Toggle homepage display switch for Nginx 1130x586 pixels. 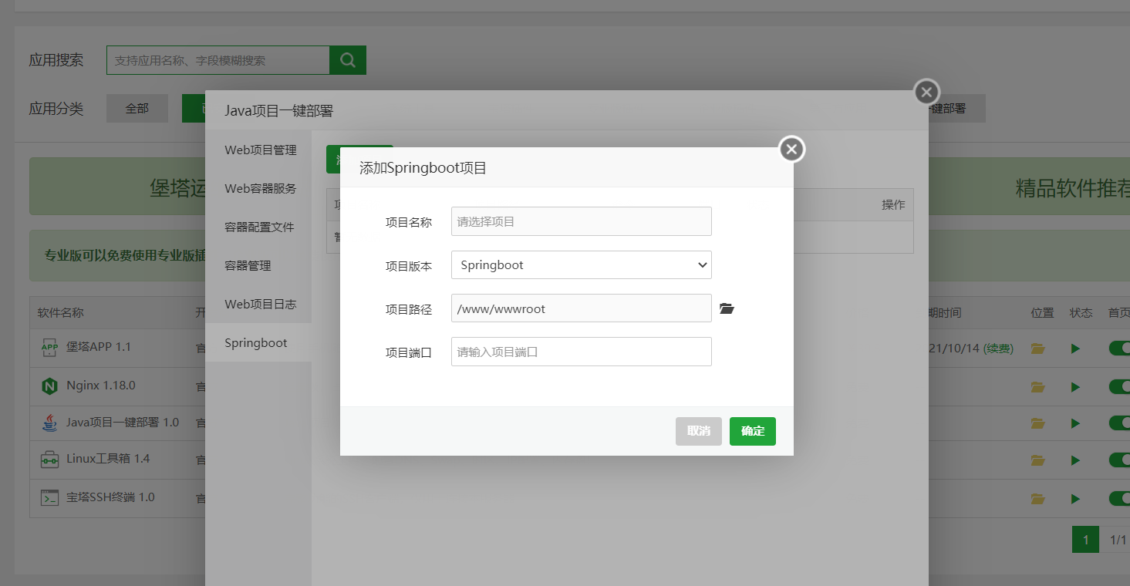click(x=1119, y=386)
